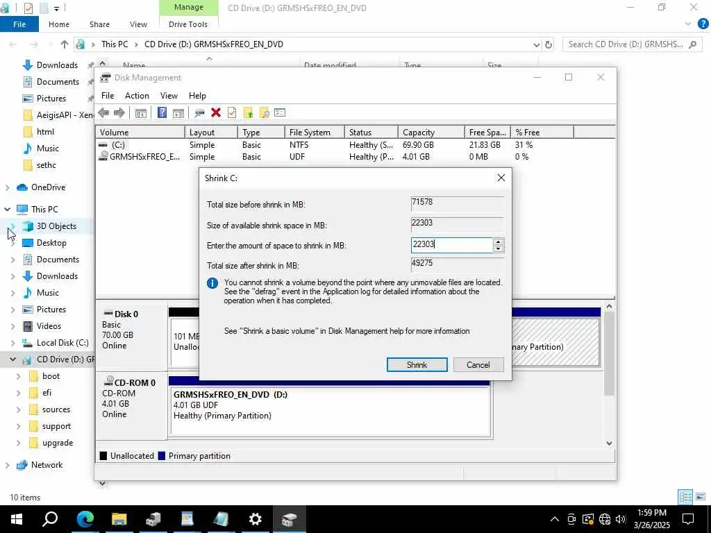Open address bar history dropdown
This screenshot has height=533, width=711.
[537, 44]
